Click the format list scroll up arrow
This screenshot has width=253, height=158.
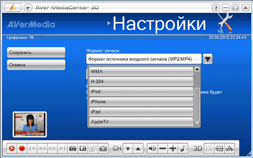coord(197,69)
